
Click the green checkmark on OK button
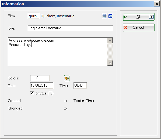pos(125,17)
